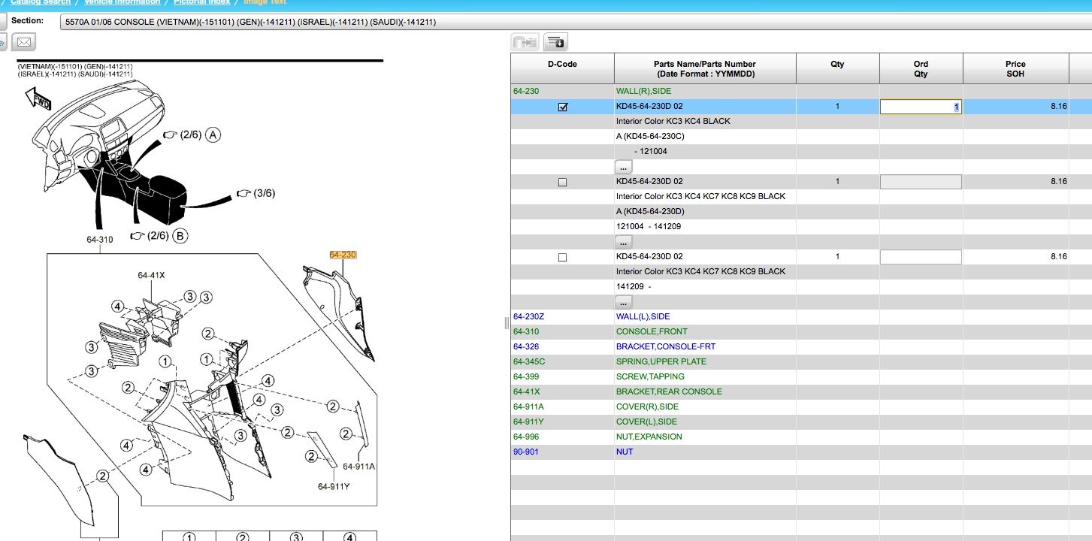Select the NUT part name in 90-901 row
Image resolution: width=1092 pixels, height=541 pixels.
(x=625, y=452)
